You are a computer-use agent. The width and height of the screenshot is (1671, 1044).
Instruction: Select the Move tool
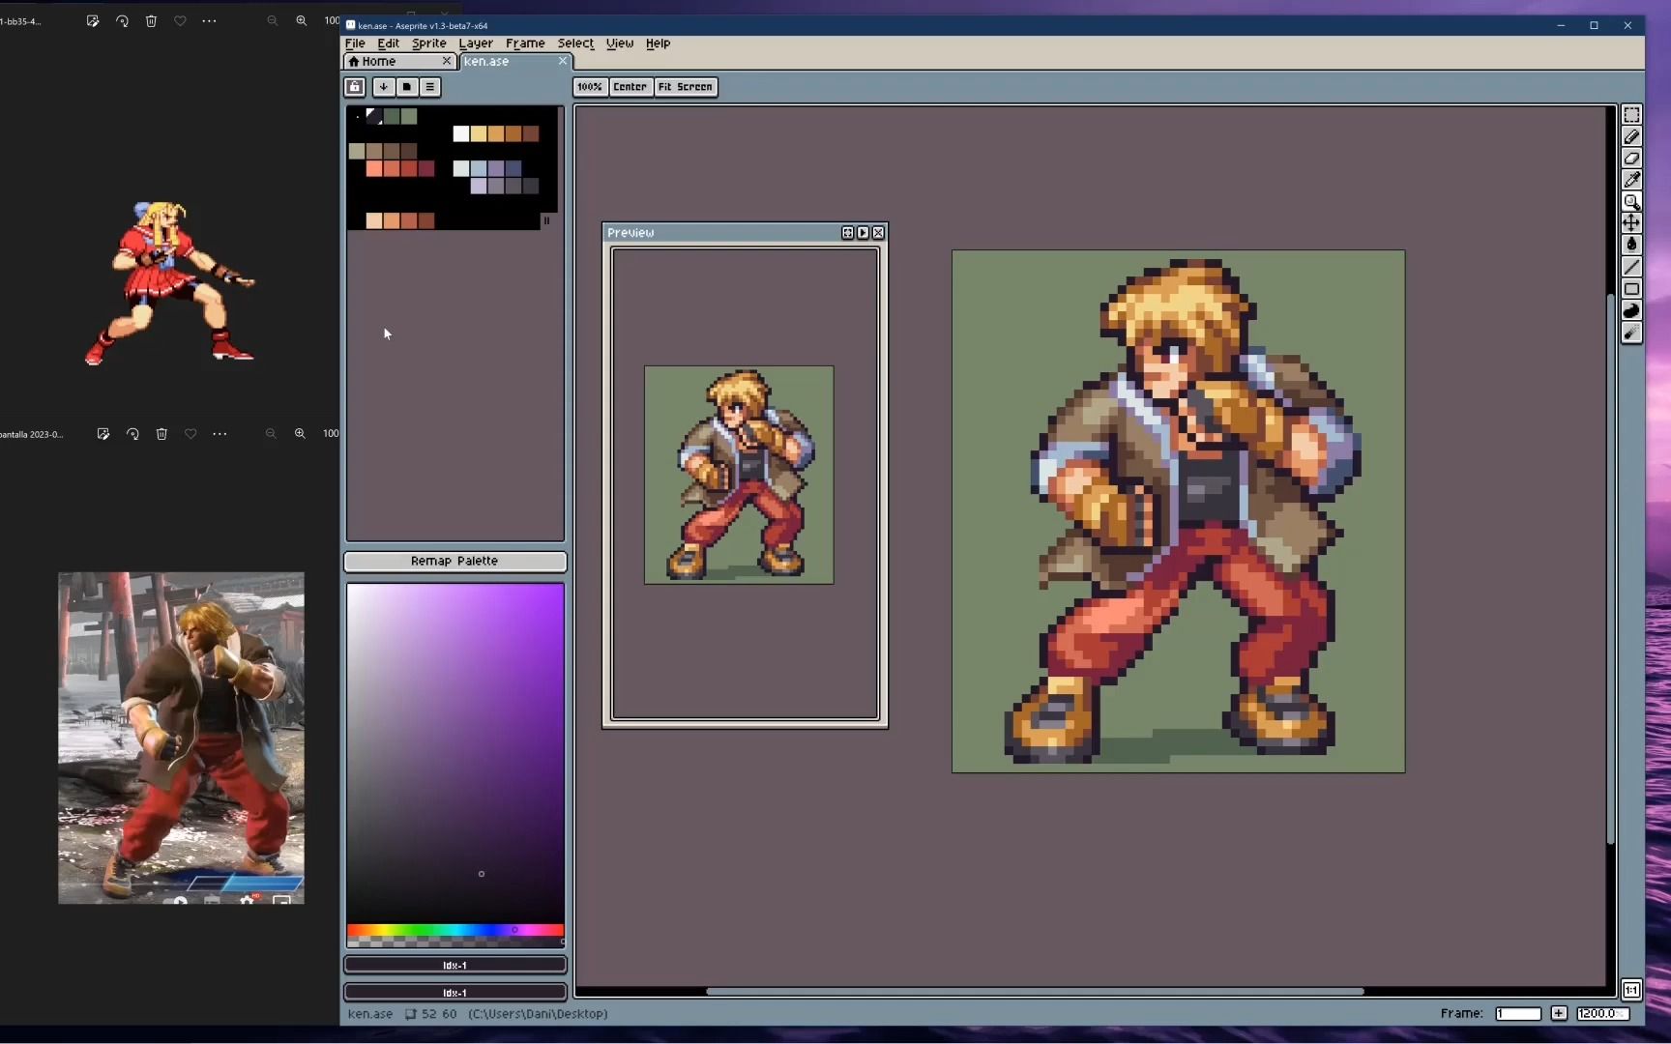tap(1631, 223)
